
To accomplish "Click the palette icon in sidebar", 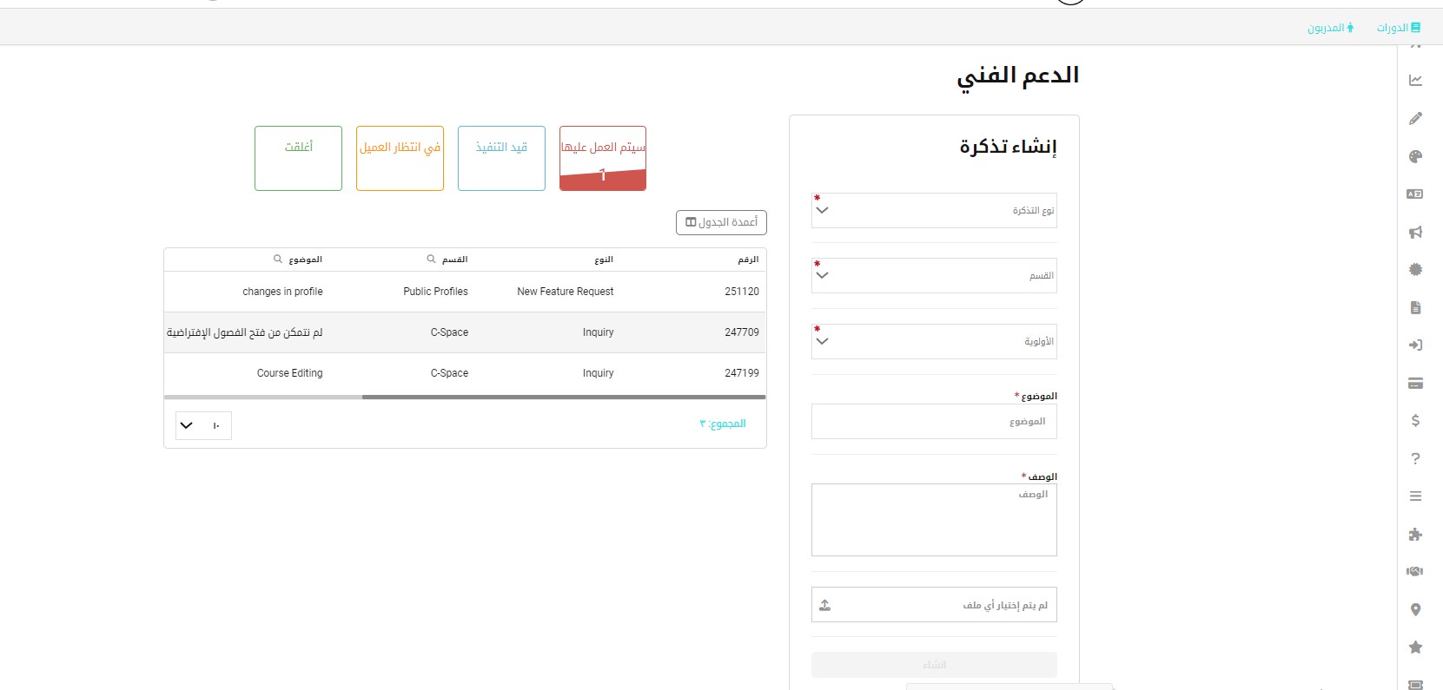I will coord(1415,156).
